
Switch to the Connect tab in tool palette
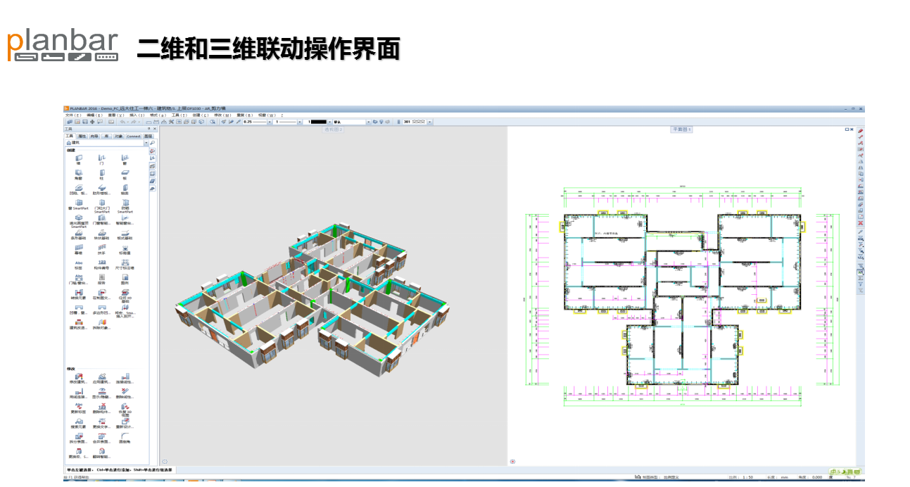pyautogui.click(x=133, y=136)
